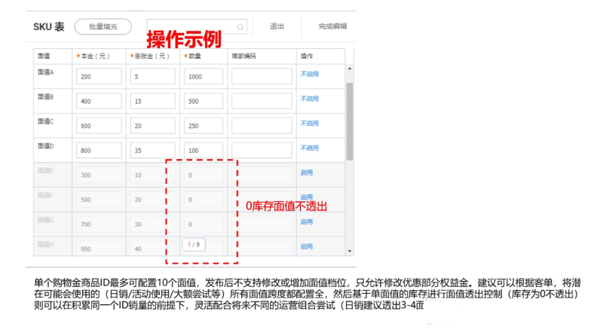
Task: Click 商家编码 field for 面值C
Action: (262, 125)
